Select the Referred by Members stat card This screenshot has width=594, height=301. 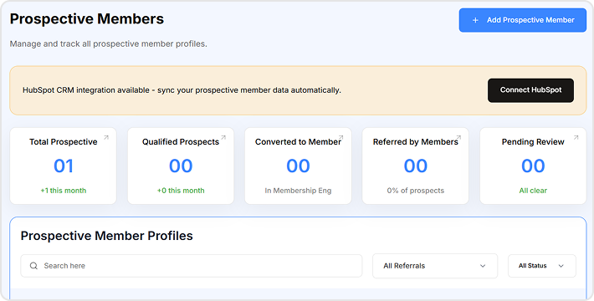416,166
